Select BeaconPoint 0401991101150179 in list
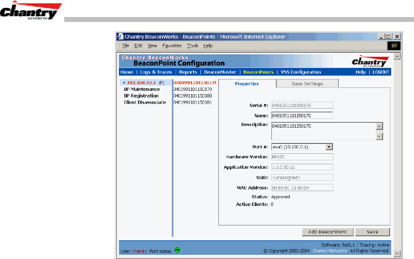The height and width of the screenshot is (259, 414). [x=193, y=89]
